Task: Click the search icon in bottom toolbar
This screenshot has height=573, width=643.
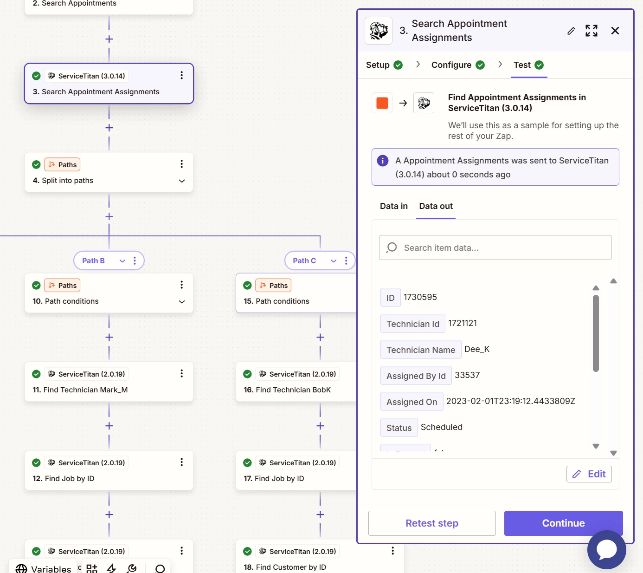Action: pos(160,569)
